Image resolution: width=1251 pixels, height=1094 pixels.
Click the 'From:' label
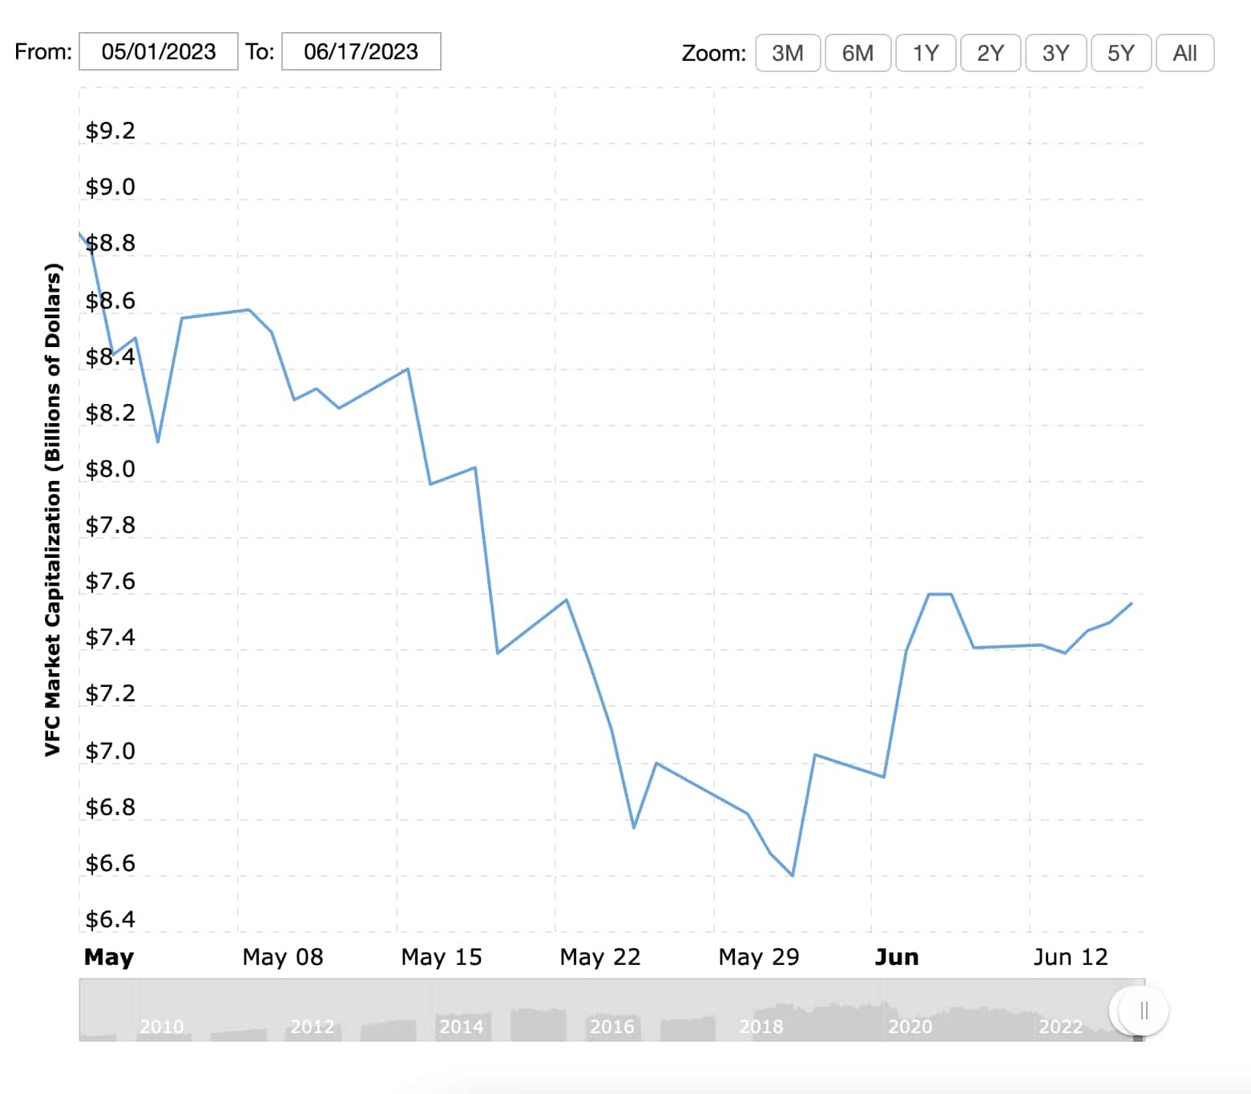point(43,51)
